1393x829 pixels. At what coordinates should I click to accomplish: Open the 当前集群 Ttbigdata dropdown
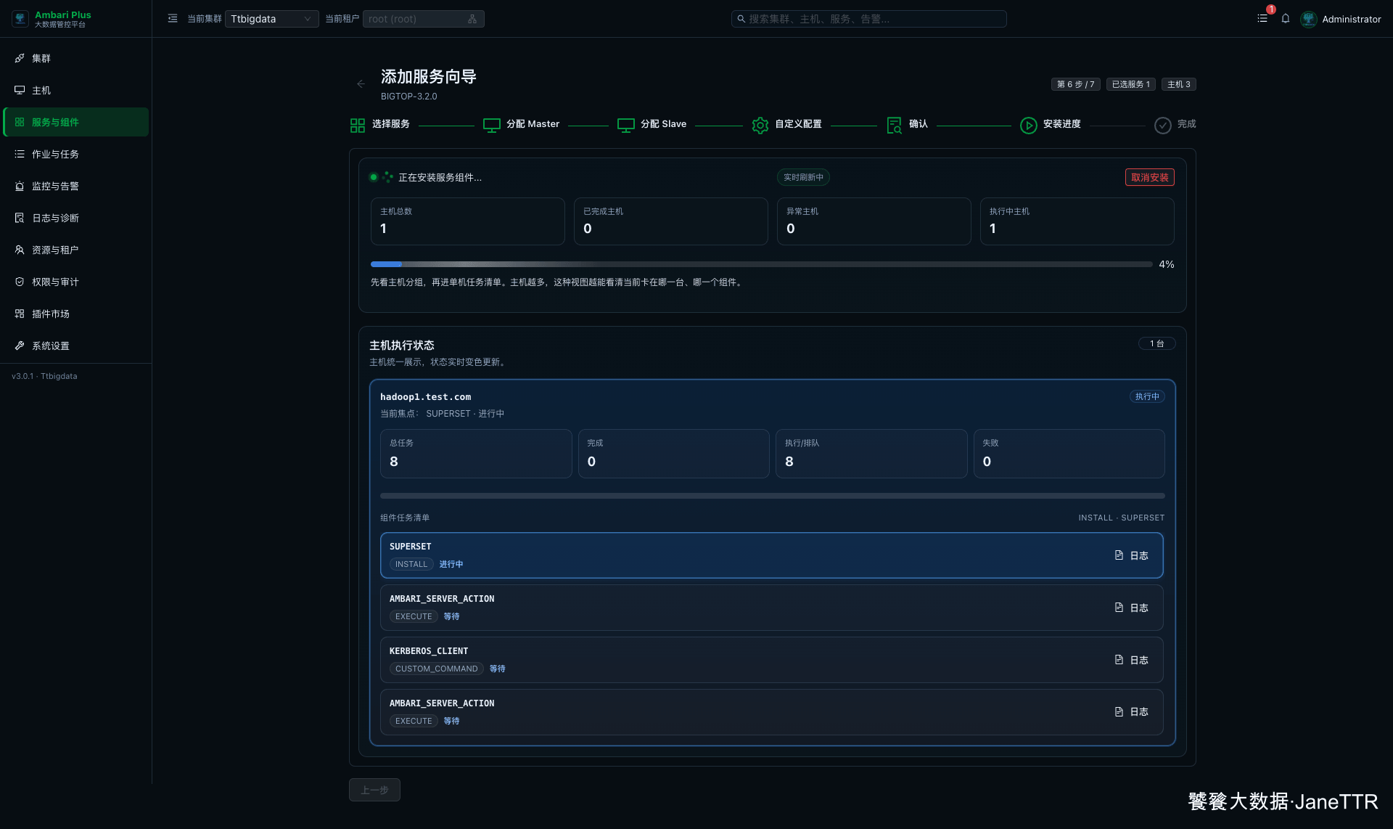click(271, 19)
